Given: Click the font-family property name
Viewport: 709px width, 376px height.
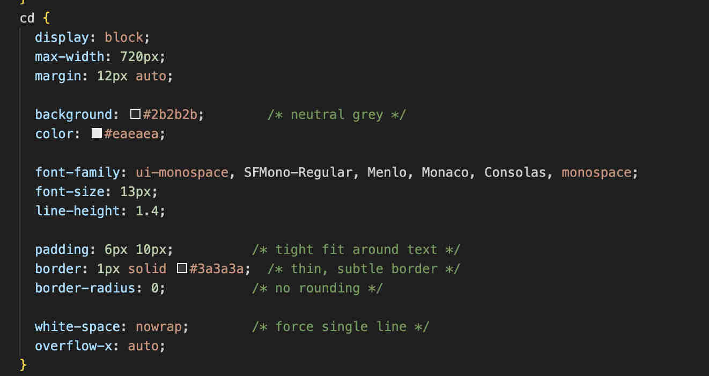Looking at the screenshot, I should (77, 172).
